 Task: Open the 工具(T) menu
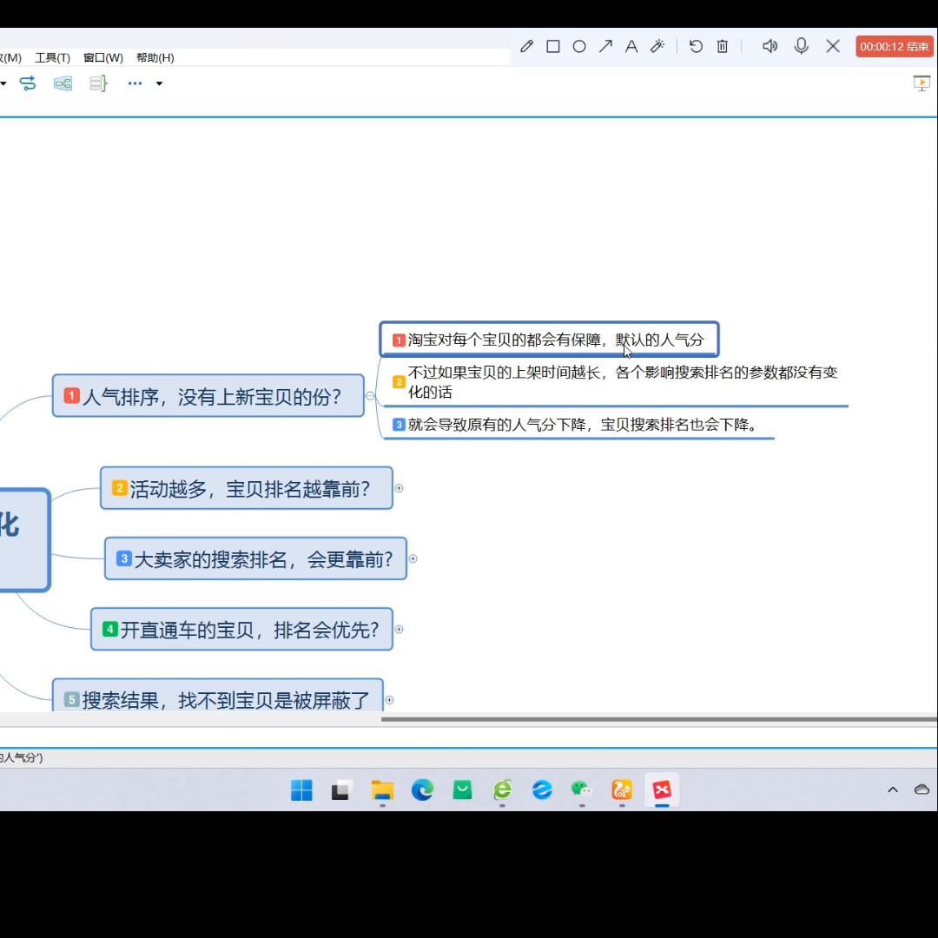(x=52, y=57)
